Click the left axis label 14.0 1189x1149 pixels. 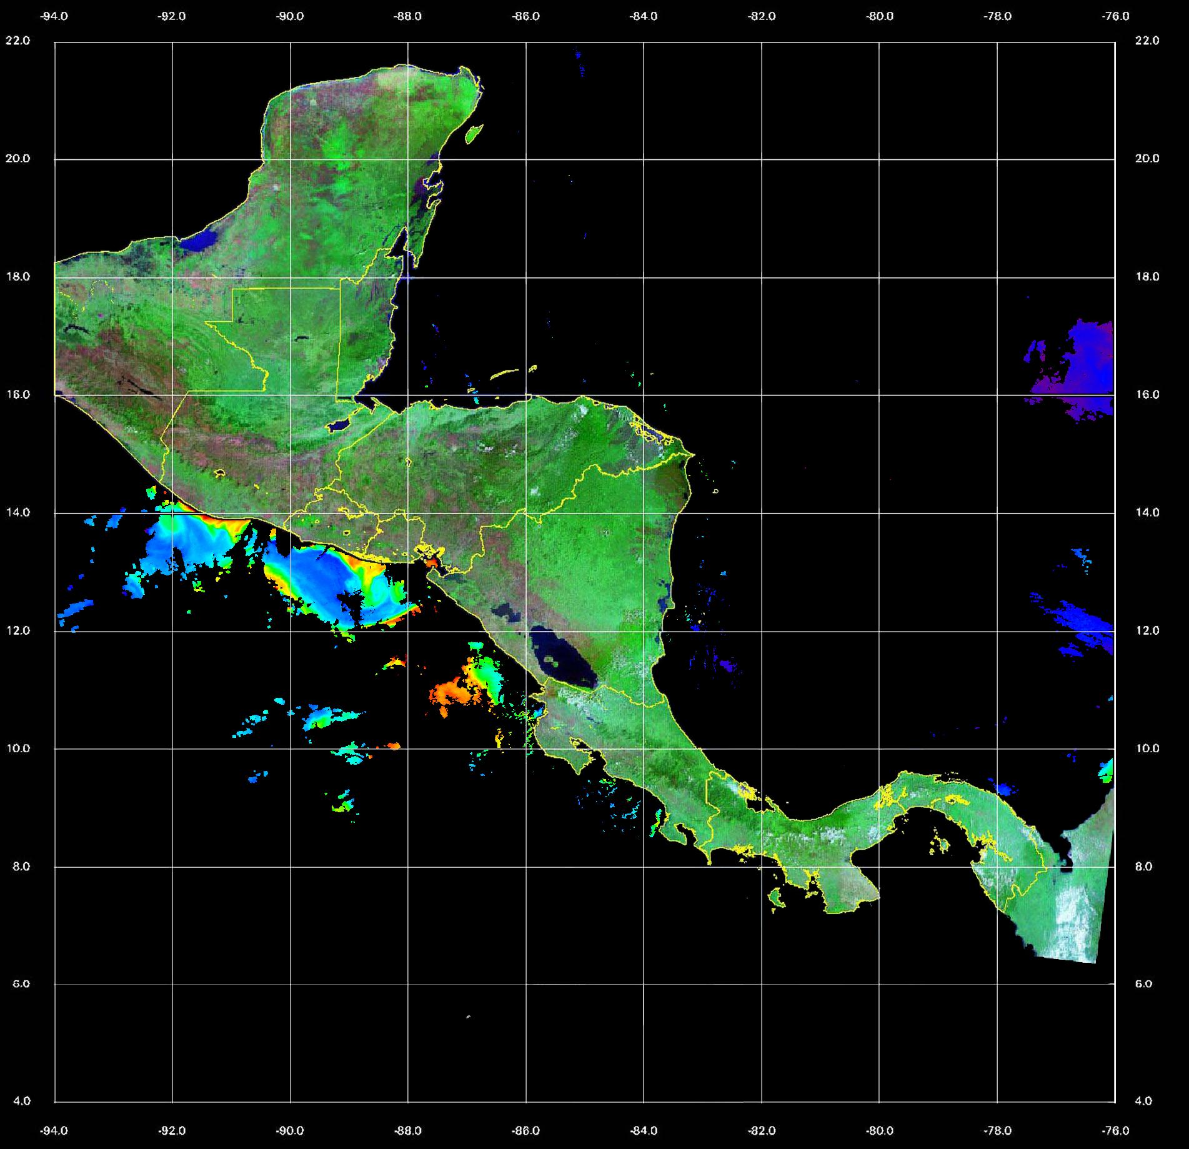(17, 512)
